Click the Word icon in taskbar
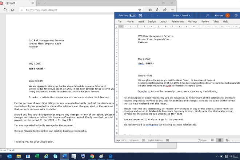240x160 pixels. pyautogui.click(x=64, y=156)
